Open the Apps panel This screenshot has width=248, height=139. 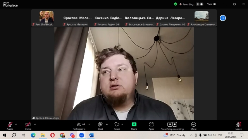(151, 126)
